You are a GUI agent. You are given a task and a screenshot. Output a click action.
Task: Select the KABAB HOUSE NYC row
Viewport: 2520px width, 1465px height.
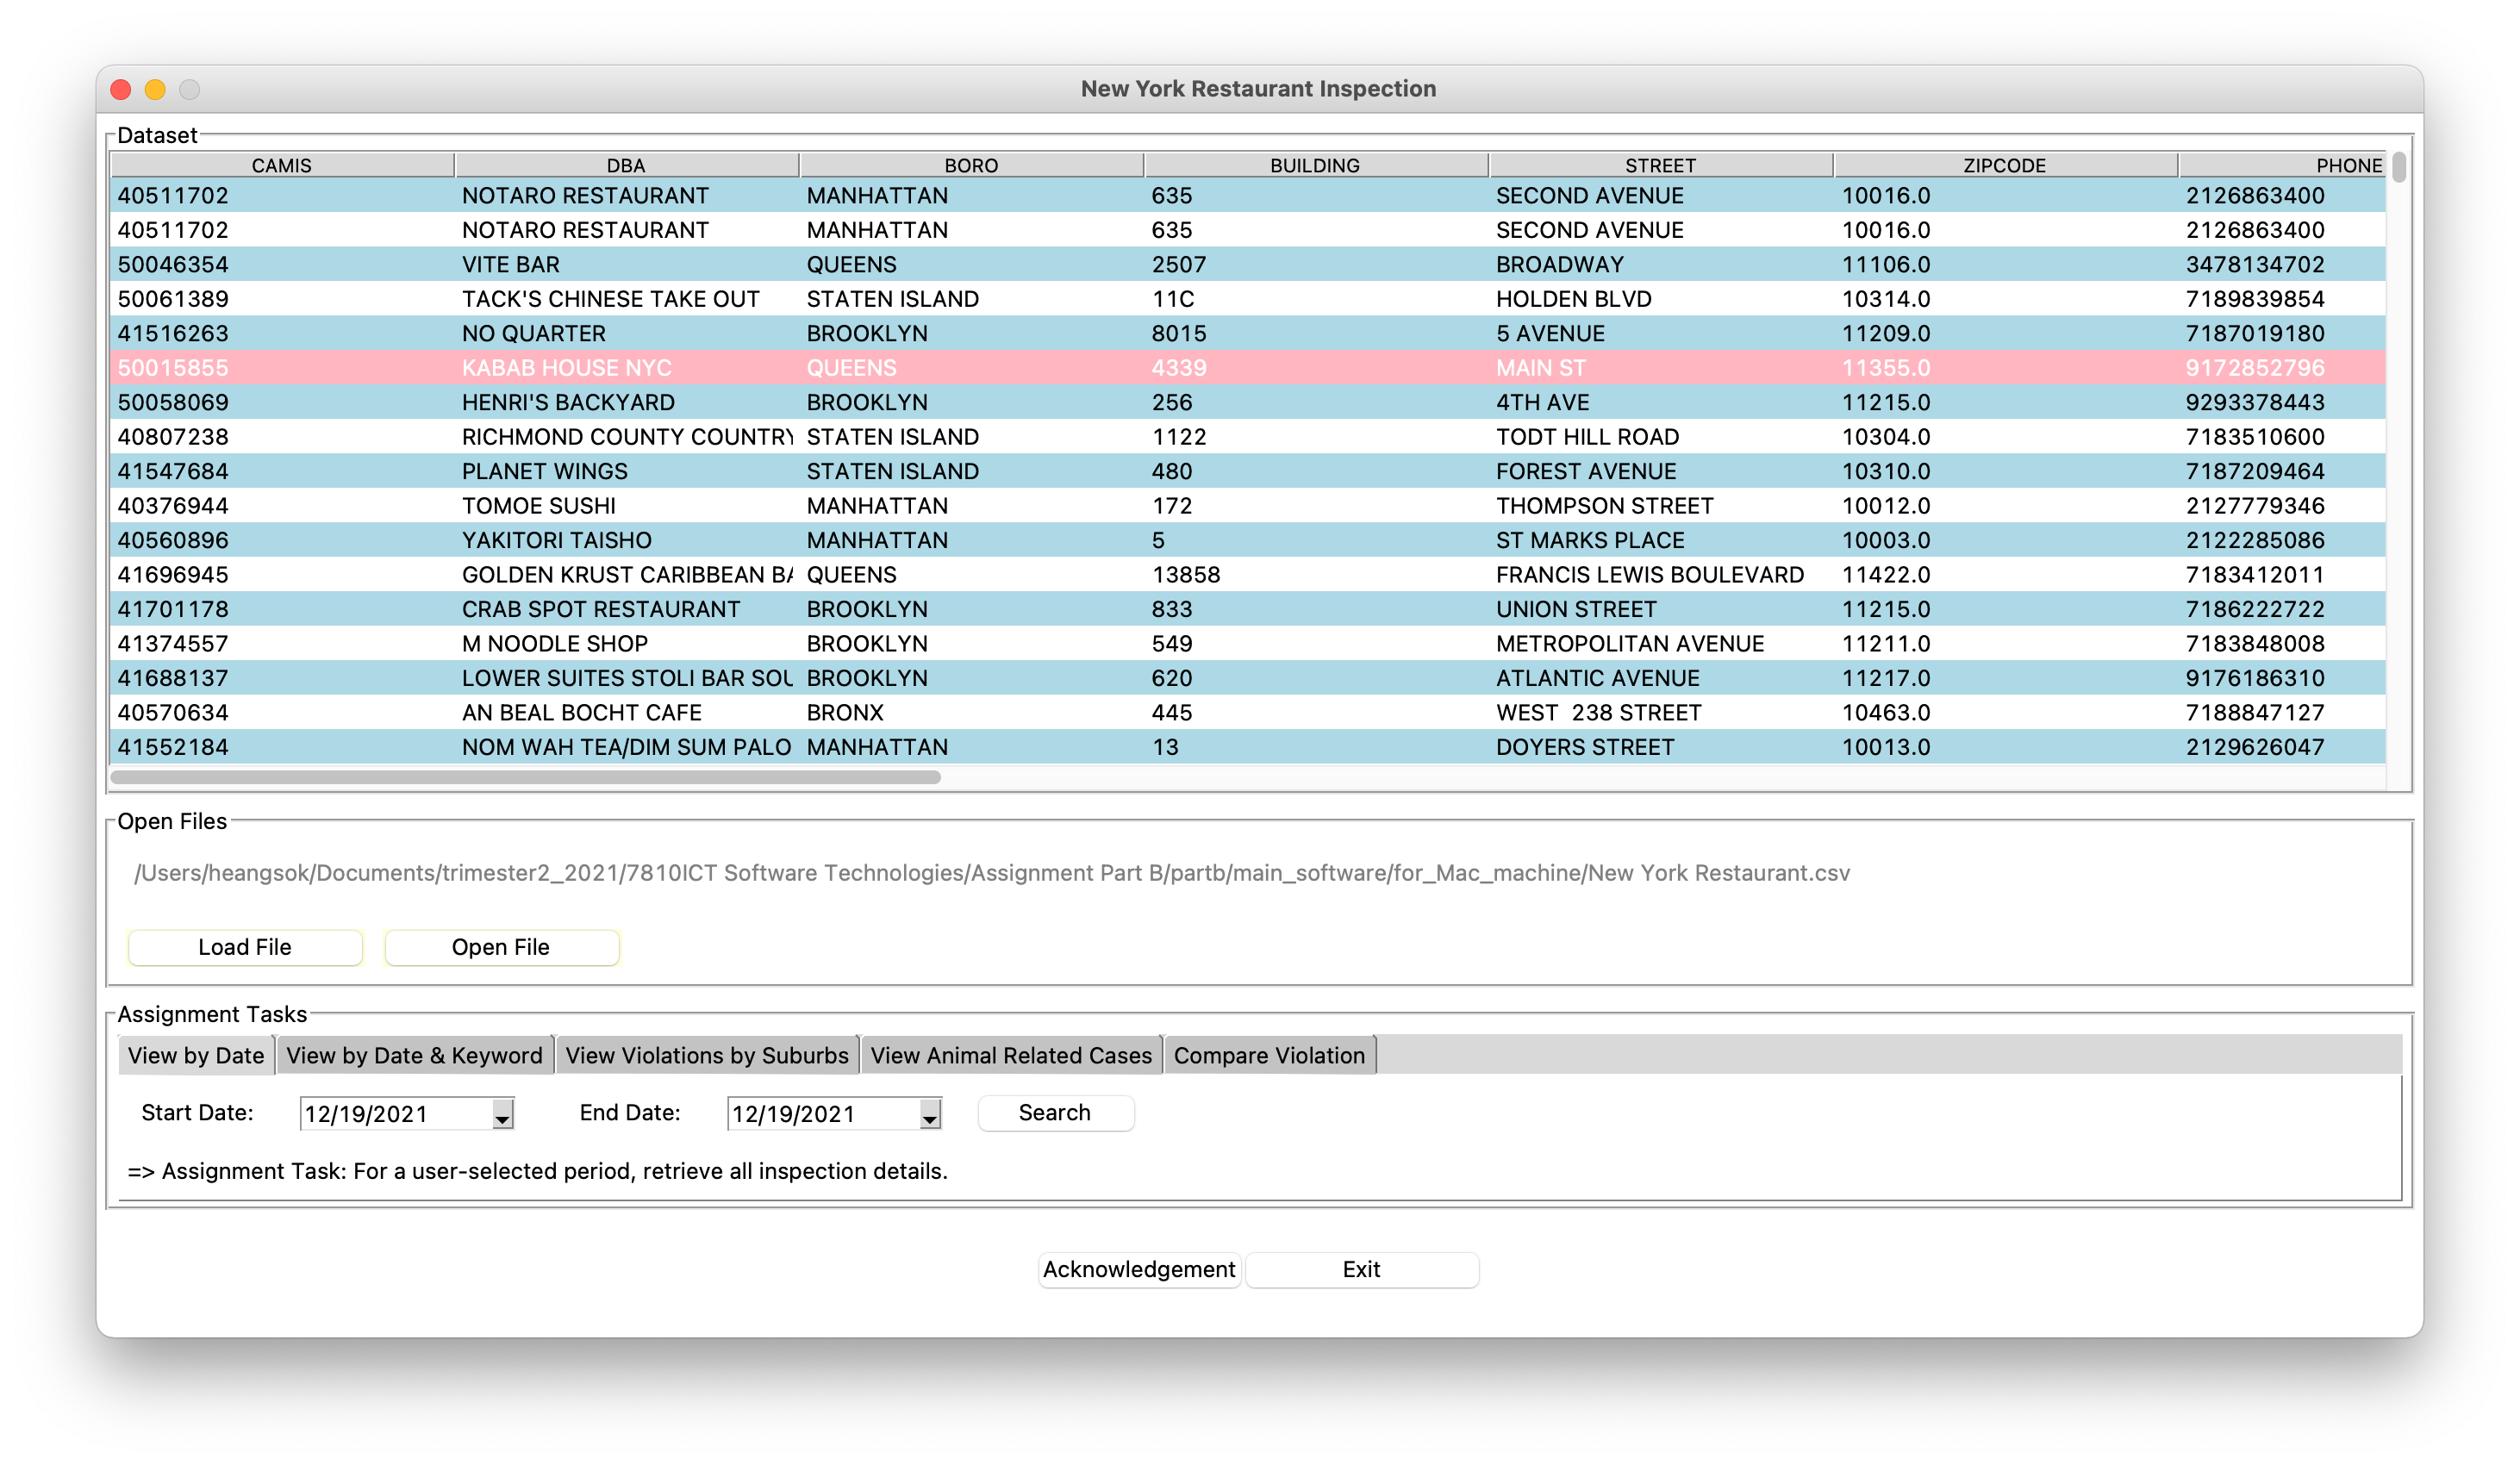pos(1248,368)
